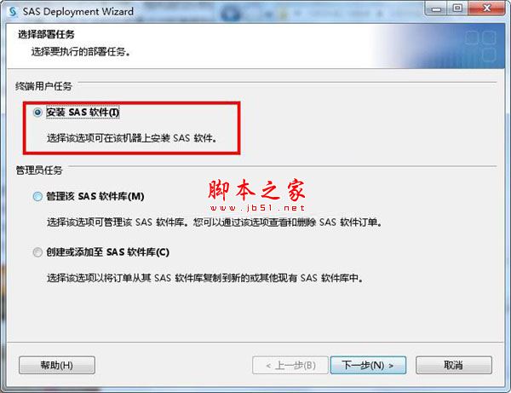Click the squares graphic in header banner
The height and width of the screenshot is (393, 511).
tap(480, 46)
